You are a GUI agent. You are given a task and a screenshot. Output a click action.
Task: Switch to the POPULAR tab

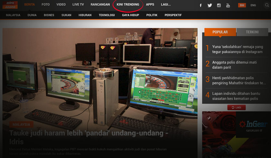[220, 32]
